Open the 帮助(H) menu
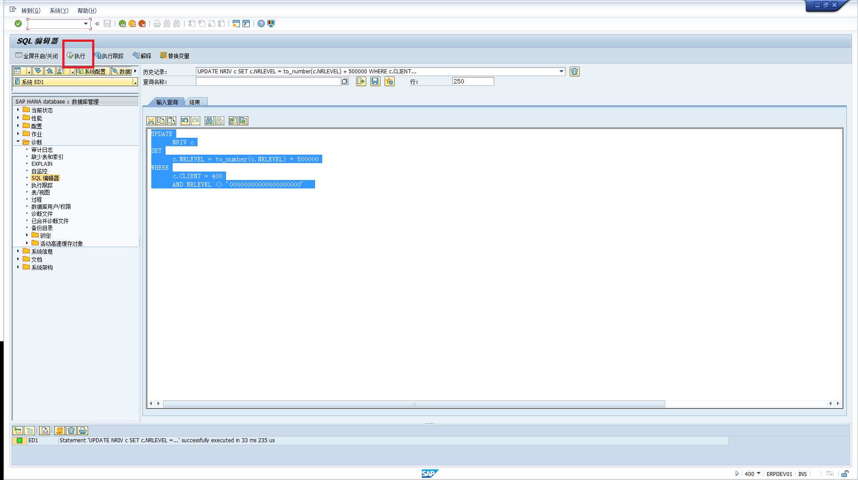Screen dimensions: 858x480 tap(87, 11)
